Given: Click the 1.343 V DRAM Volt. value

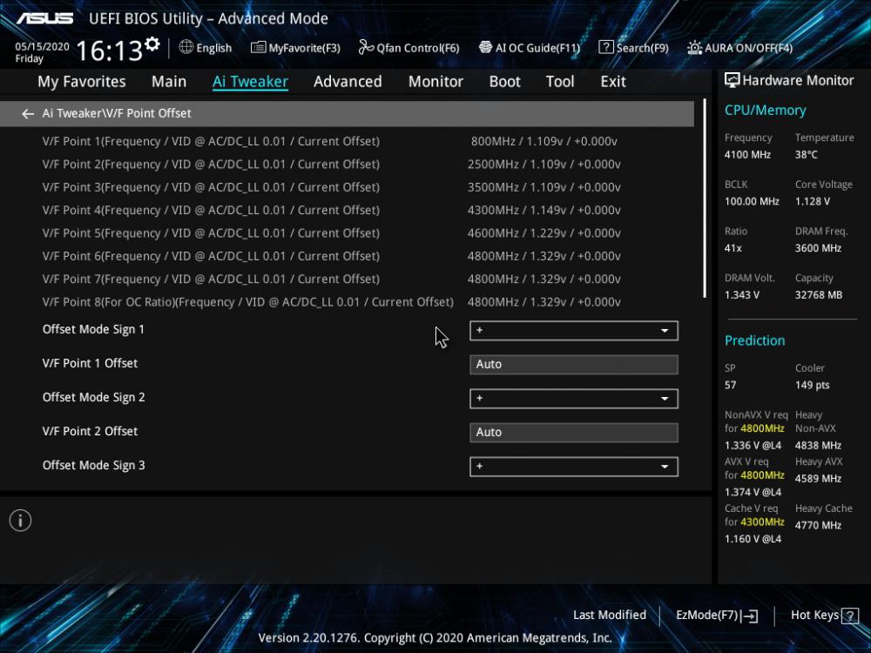Looking at the screenshot, I should point(741,295).
